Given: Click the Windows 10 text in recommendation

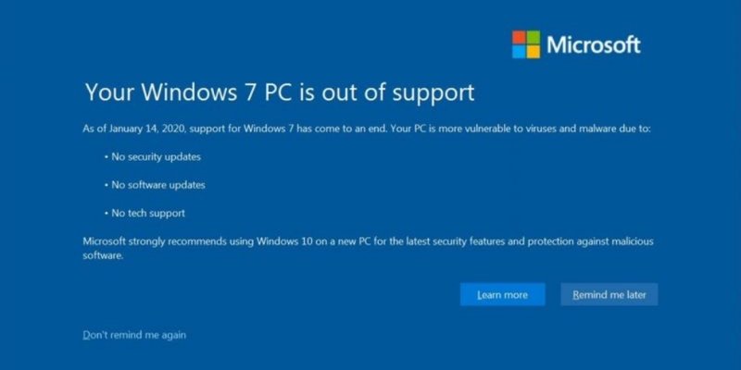Looking at the screenshot, I should click(x=284, y=241).
